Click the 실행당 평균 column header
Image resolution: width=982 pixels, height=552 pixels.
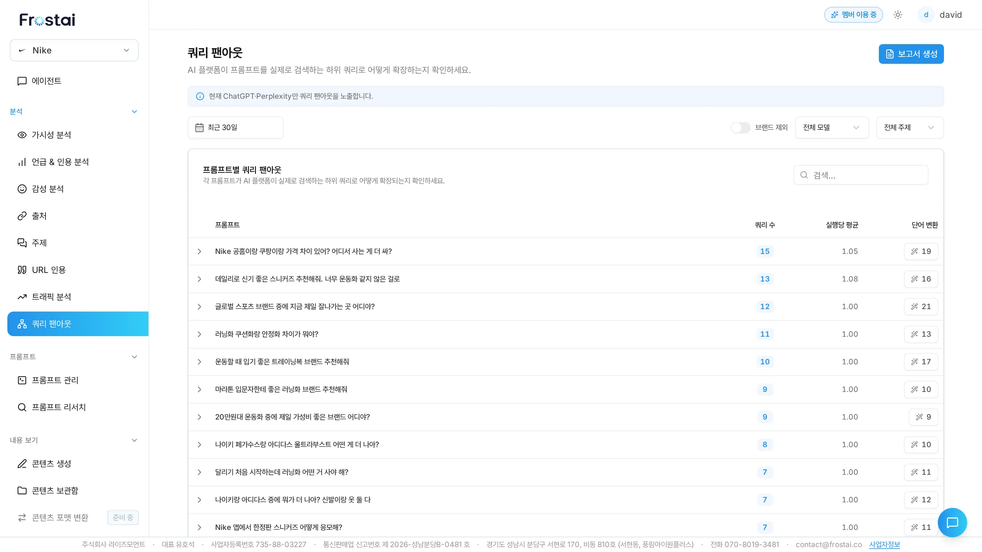tap(842, 225)
